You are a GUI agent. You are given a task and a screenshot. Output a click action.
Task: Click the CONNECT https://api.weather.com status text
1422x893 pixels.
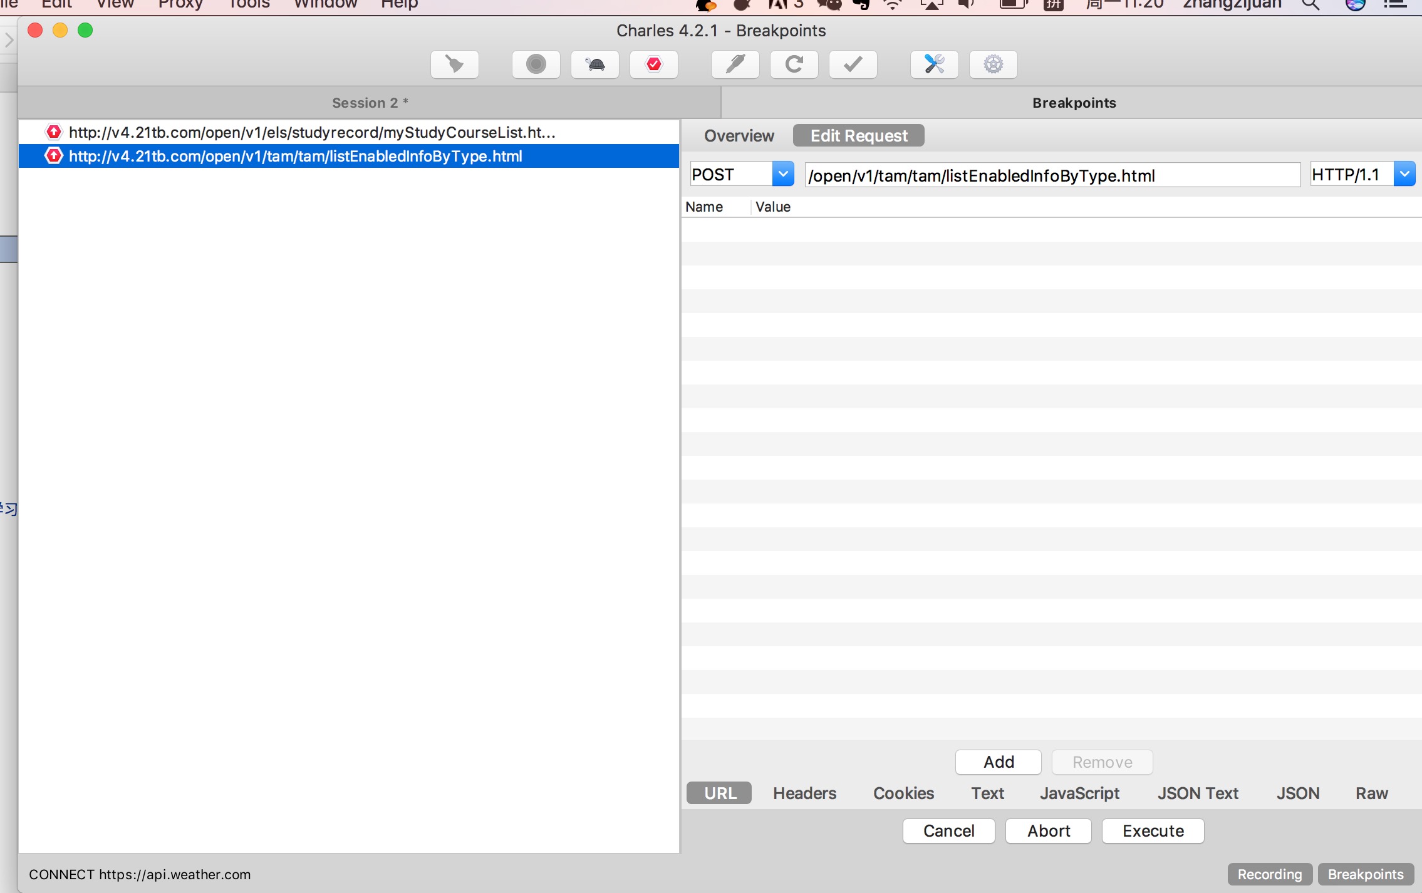140,874
